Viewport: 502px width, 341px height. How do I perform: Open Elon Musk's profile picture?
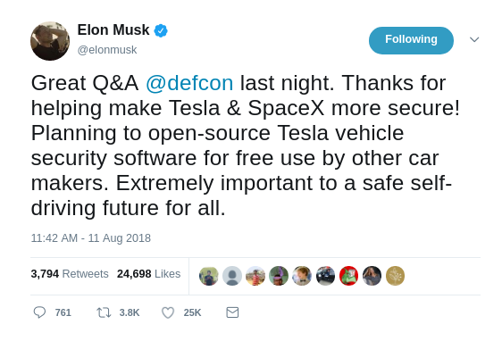50,41
